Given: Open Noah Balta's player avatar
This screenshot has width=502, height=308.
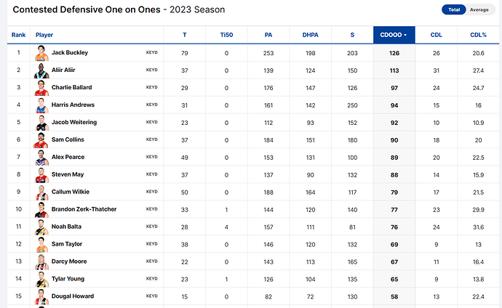Looking at the screenshot, I should tap(41, 227).
